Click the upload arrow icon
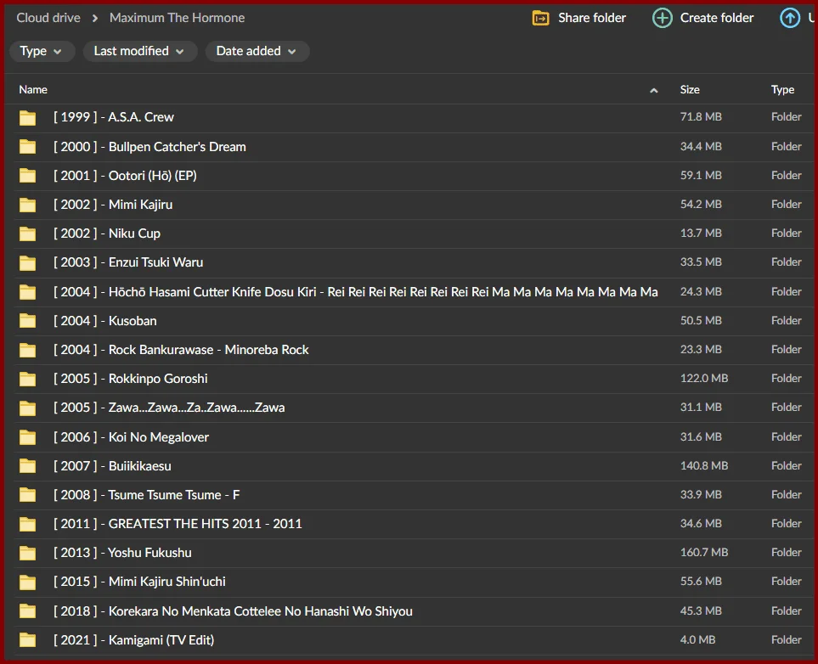 [x=790, y=19]
